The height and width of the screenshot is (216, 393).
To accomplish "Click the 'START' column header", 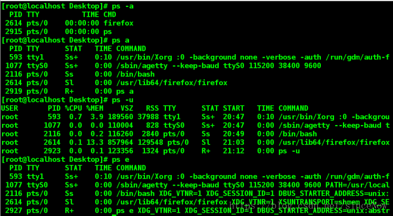I will 233,108.
